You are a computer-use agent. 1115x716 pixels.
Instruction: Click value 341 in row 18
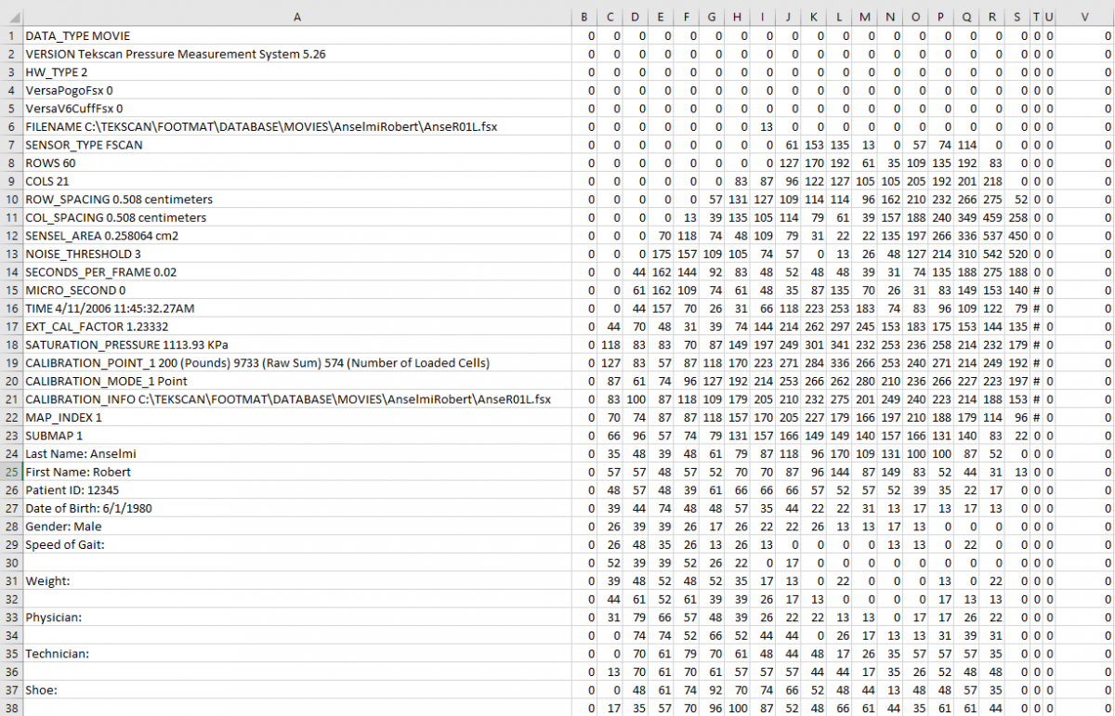839,344
